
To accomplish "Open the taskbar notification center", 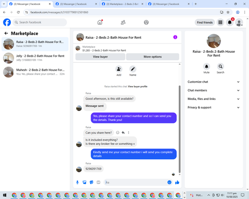I will (x=243, y=195).
